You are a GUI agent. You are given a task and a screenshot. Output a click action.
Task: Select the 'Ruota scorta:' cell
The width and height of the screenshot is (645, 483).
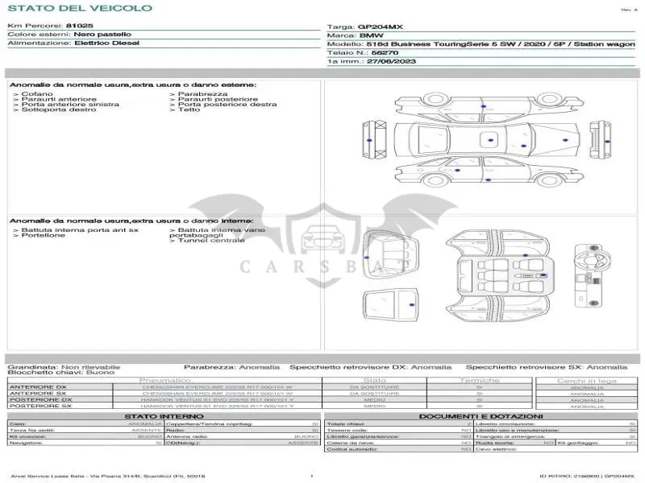click(x=514, y=444)
